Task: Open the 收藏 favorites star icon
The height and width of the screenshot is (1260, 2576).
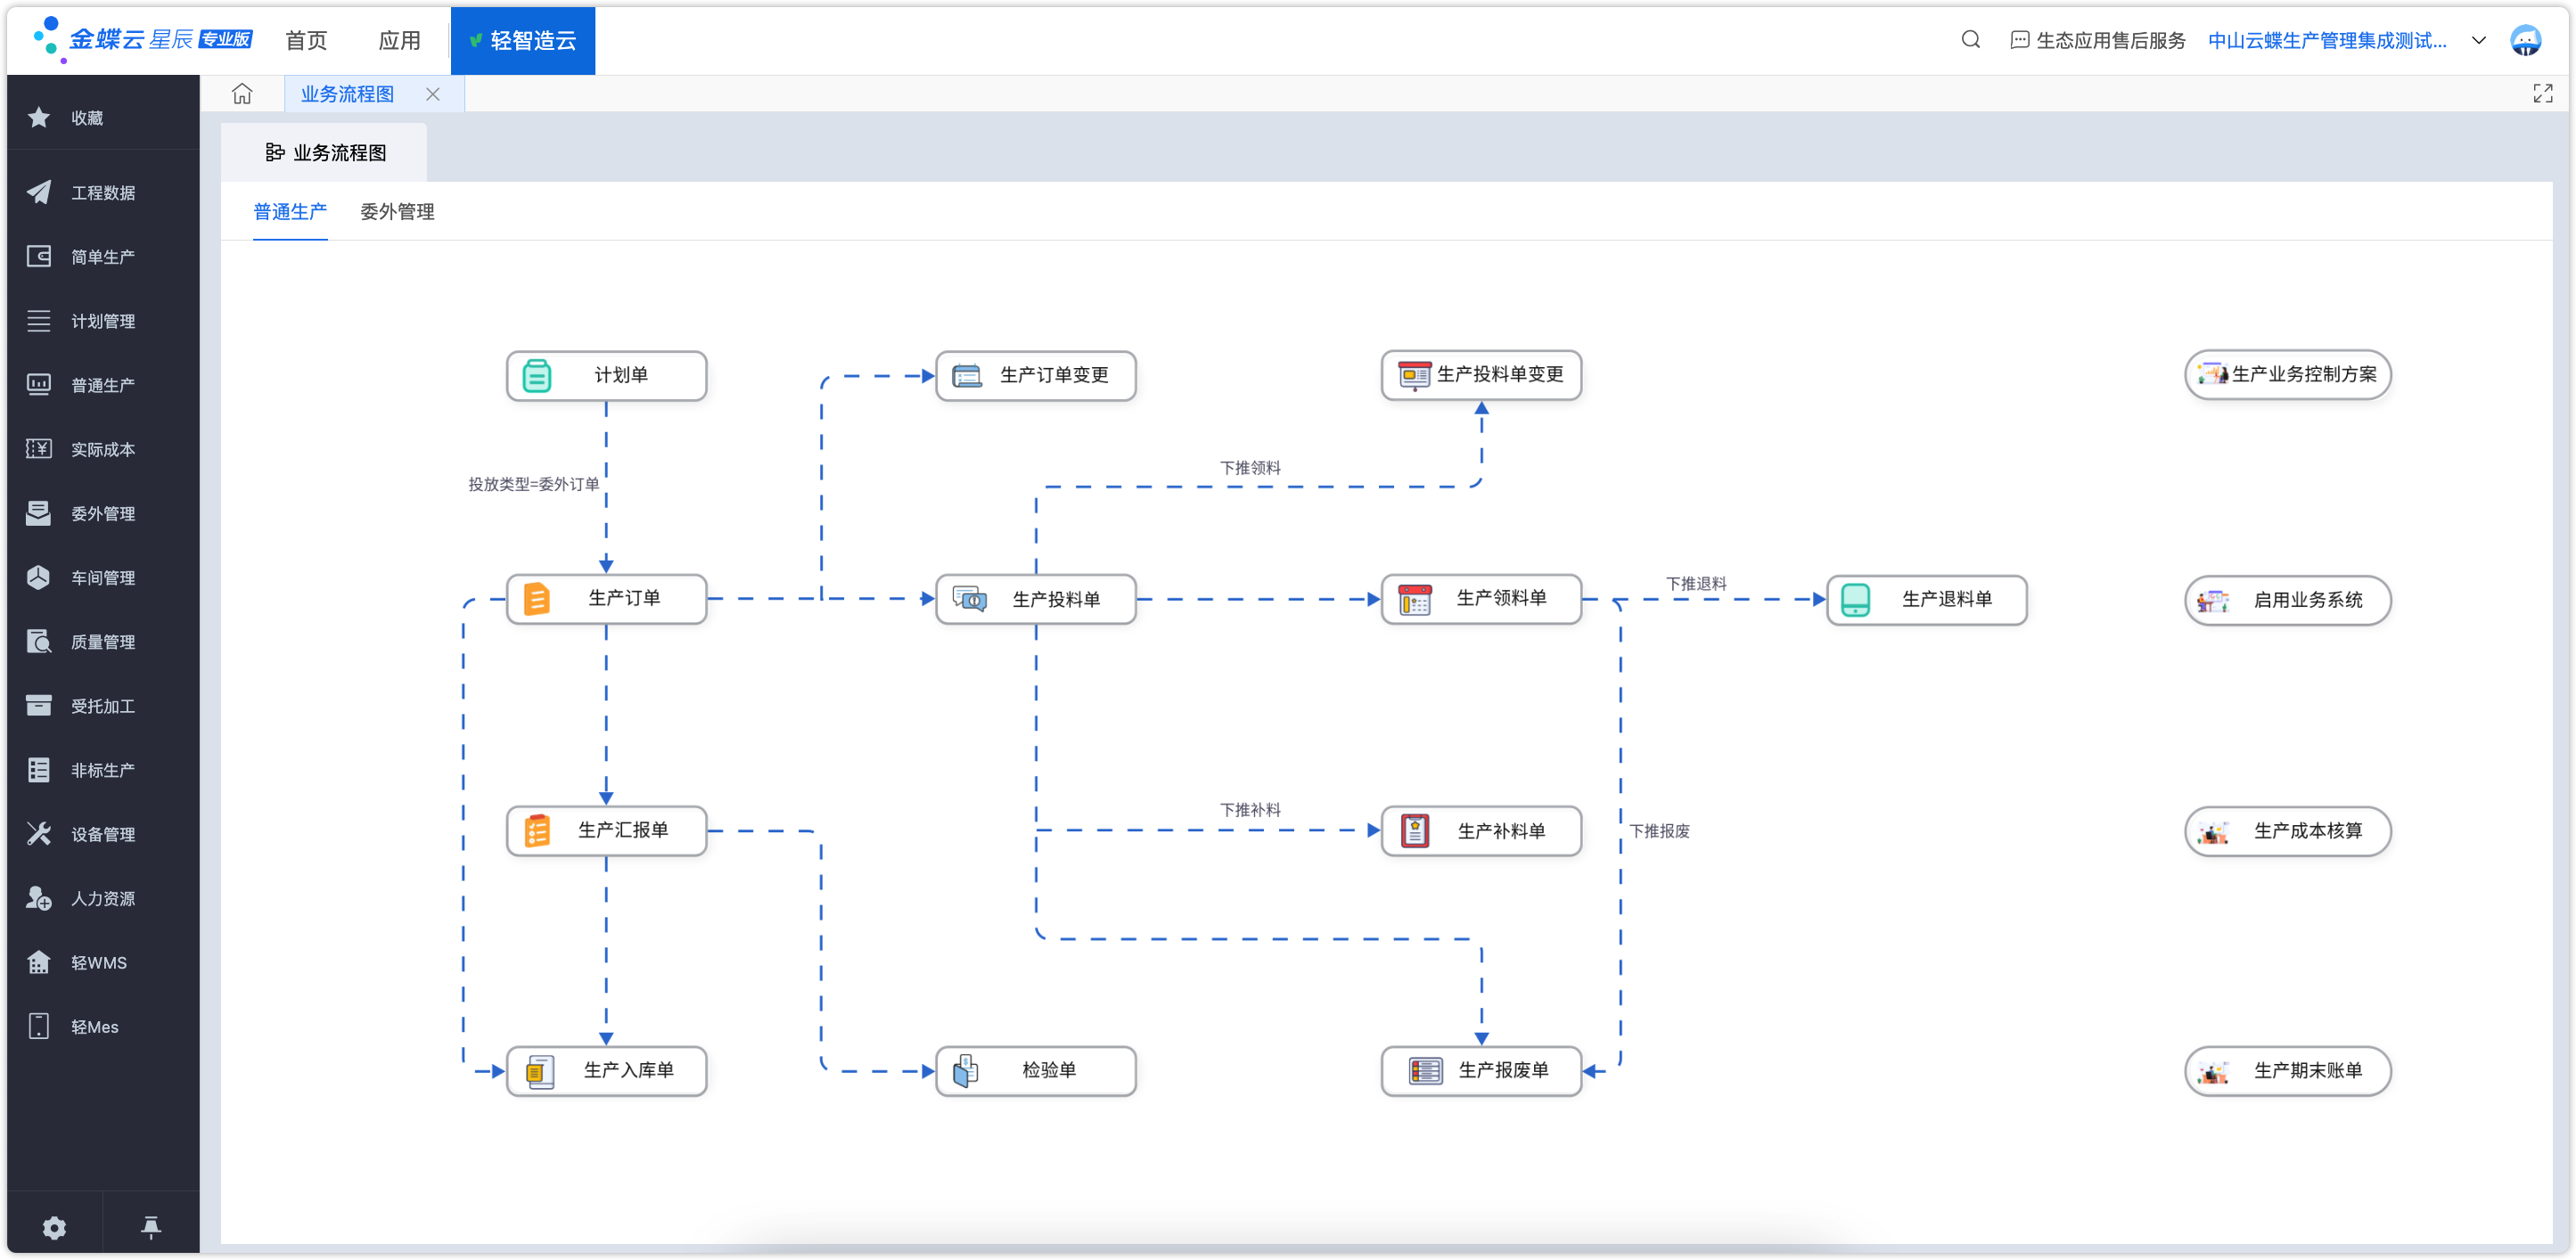Action: point(39,118)
